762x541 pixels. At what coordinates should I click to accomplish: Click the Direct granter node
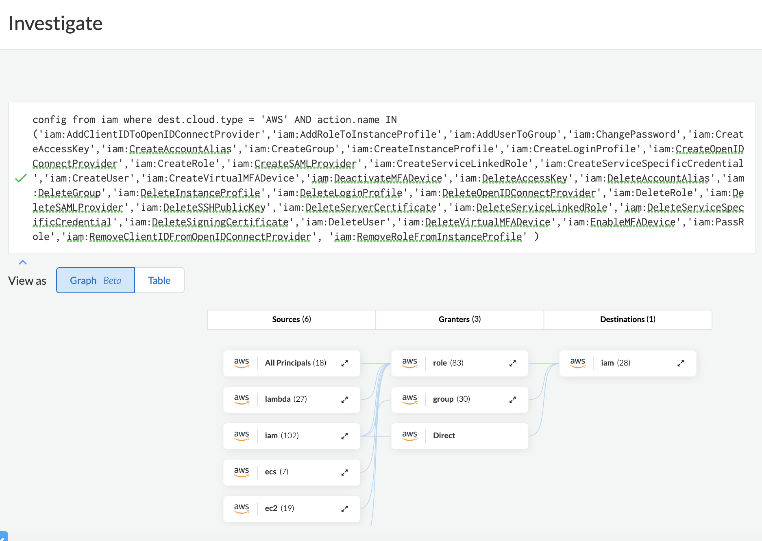pyautogui.click(x=459, y=436)
